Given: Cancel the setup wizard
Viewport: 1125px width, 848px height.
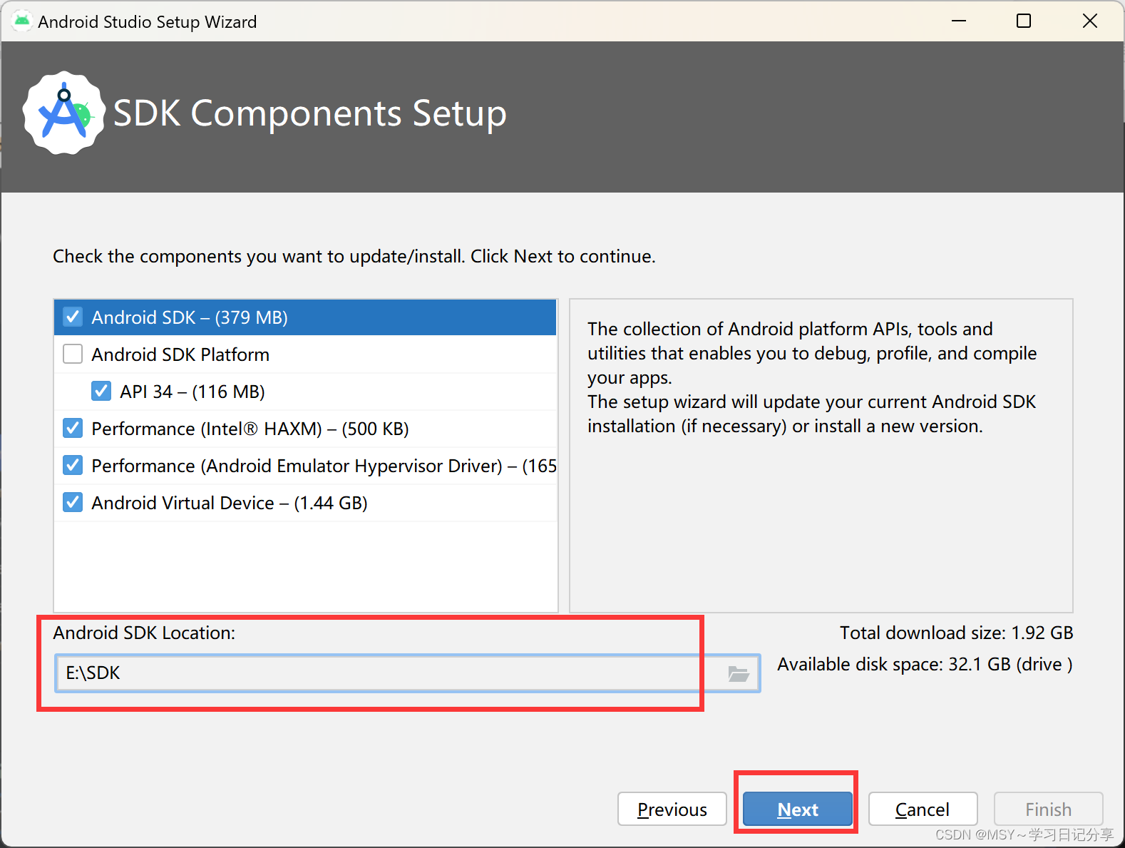Looking at the screenshot, I should click(923, 809).
